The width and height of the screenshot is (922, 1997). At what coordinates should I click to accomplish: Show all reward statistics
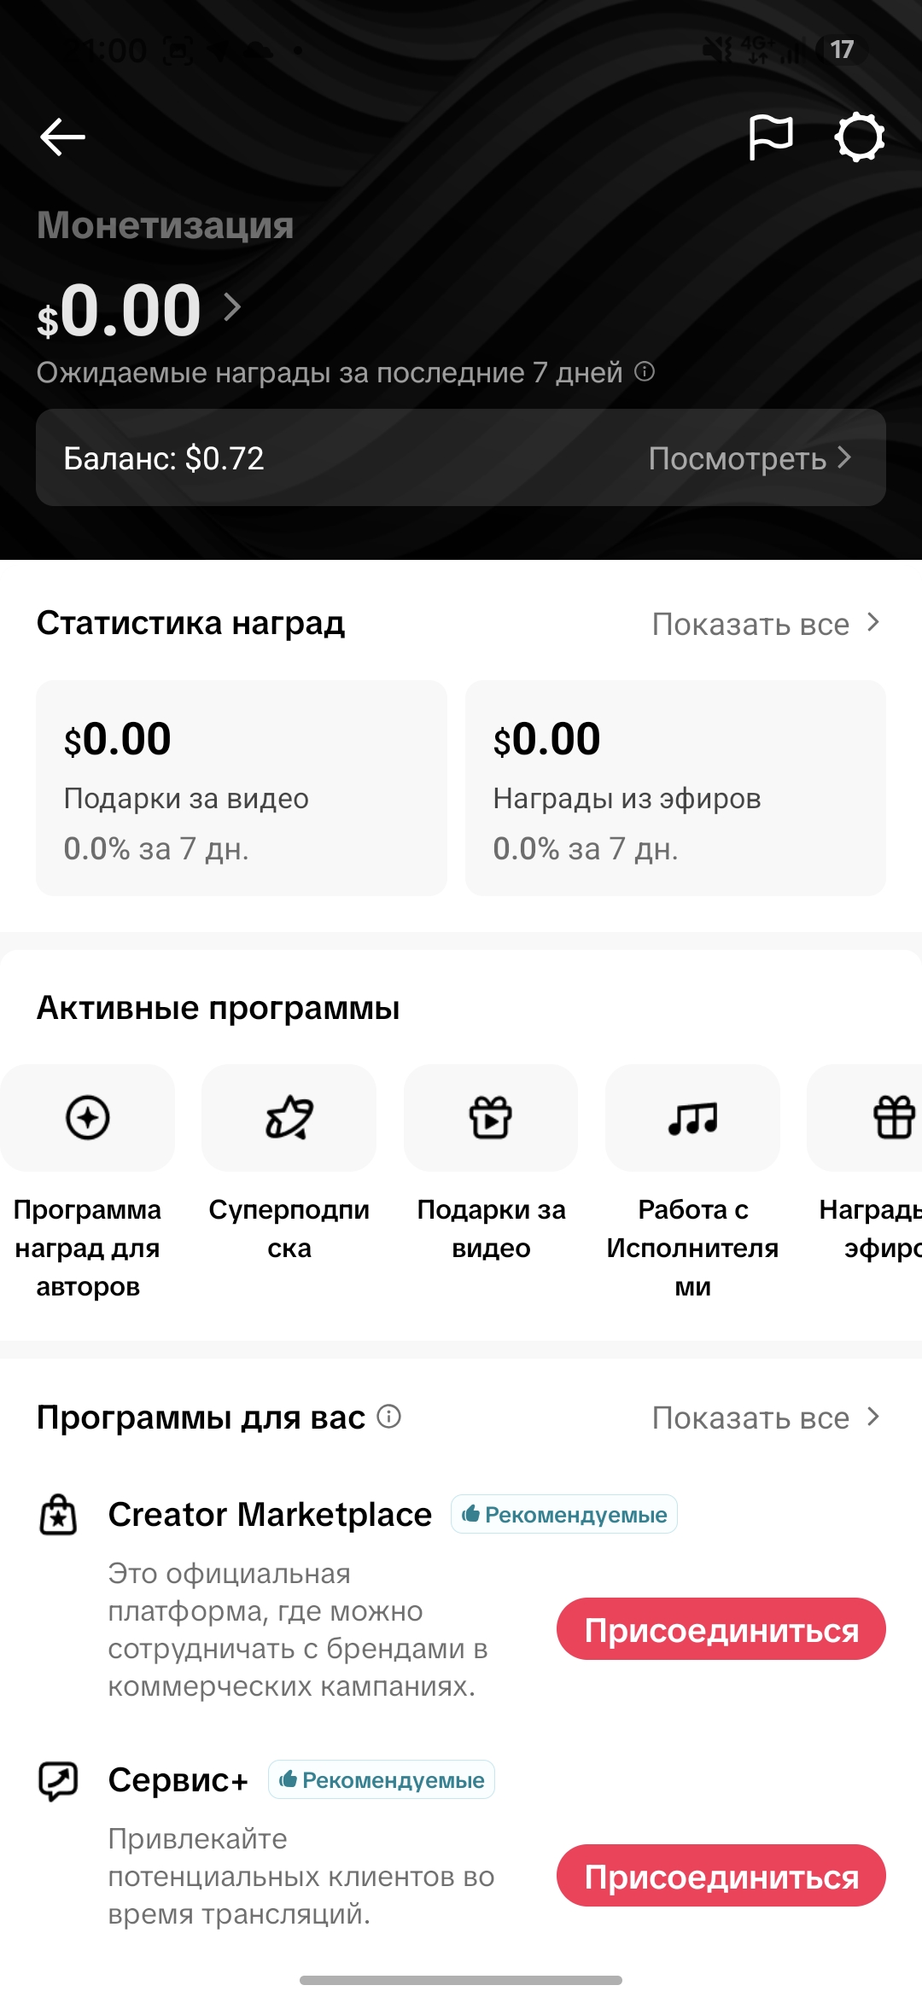[766, 624]
